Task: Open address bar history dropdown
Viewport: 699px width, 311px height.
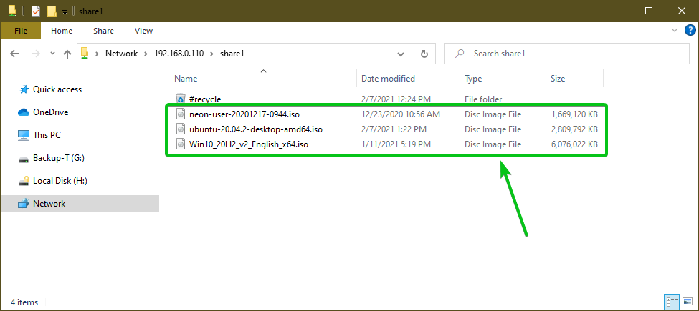Action: (401, 54)
